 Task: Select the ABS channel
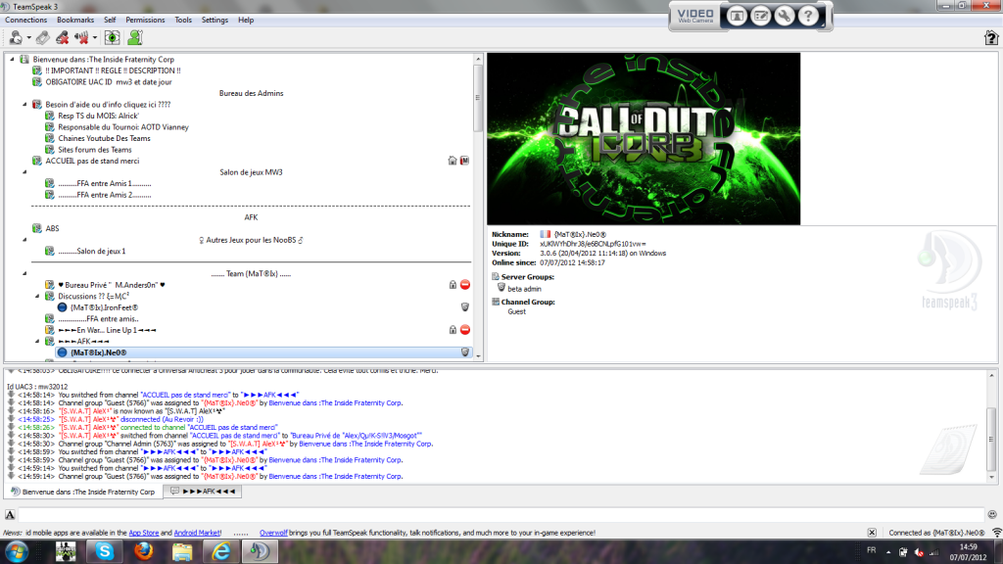[x=53, y=228]
